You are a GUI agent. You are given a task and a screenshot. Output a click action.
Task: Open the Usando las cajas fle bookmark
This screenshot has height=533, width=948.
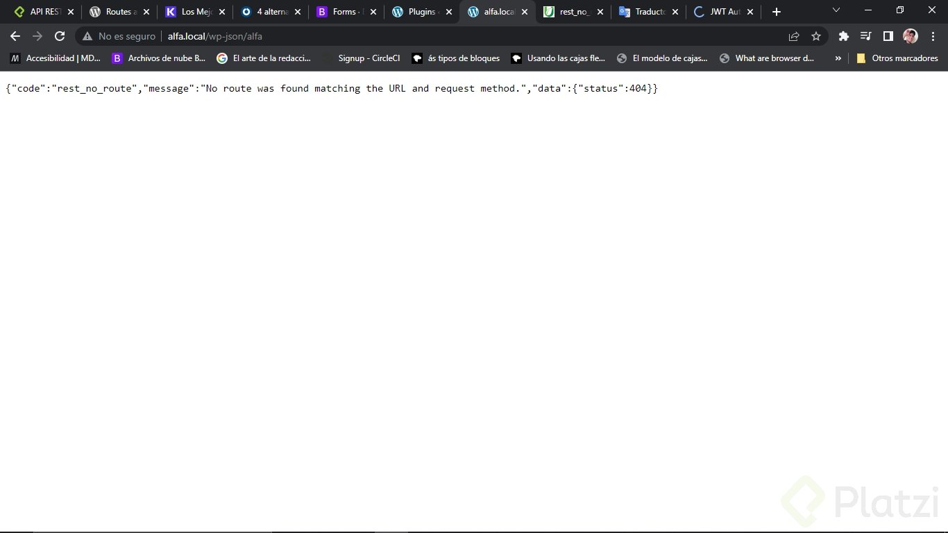pos(559,58)
